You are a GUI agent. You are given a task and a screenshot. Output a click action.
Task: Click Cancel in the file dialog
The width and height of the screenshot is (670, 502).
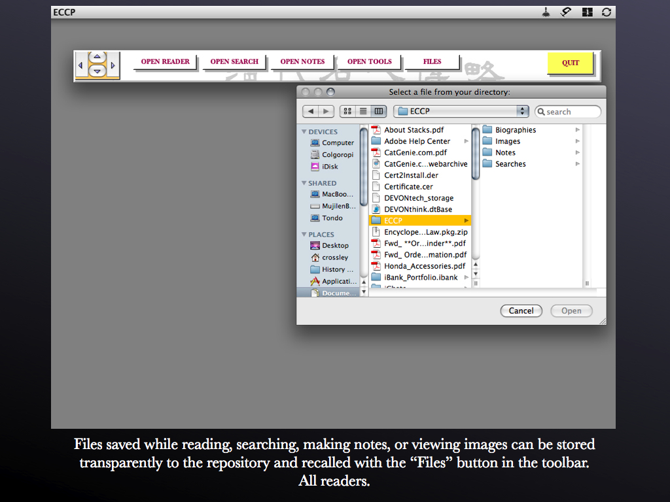click(521, 310)
